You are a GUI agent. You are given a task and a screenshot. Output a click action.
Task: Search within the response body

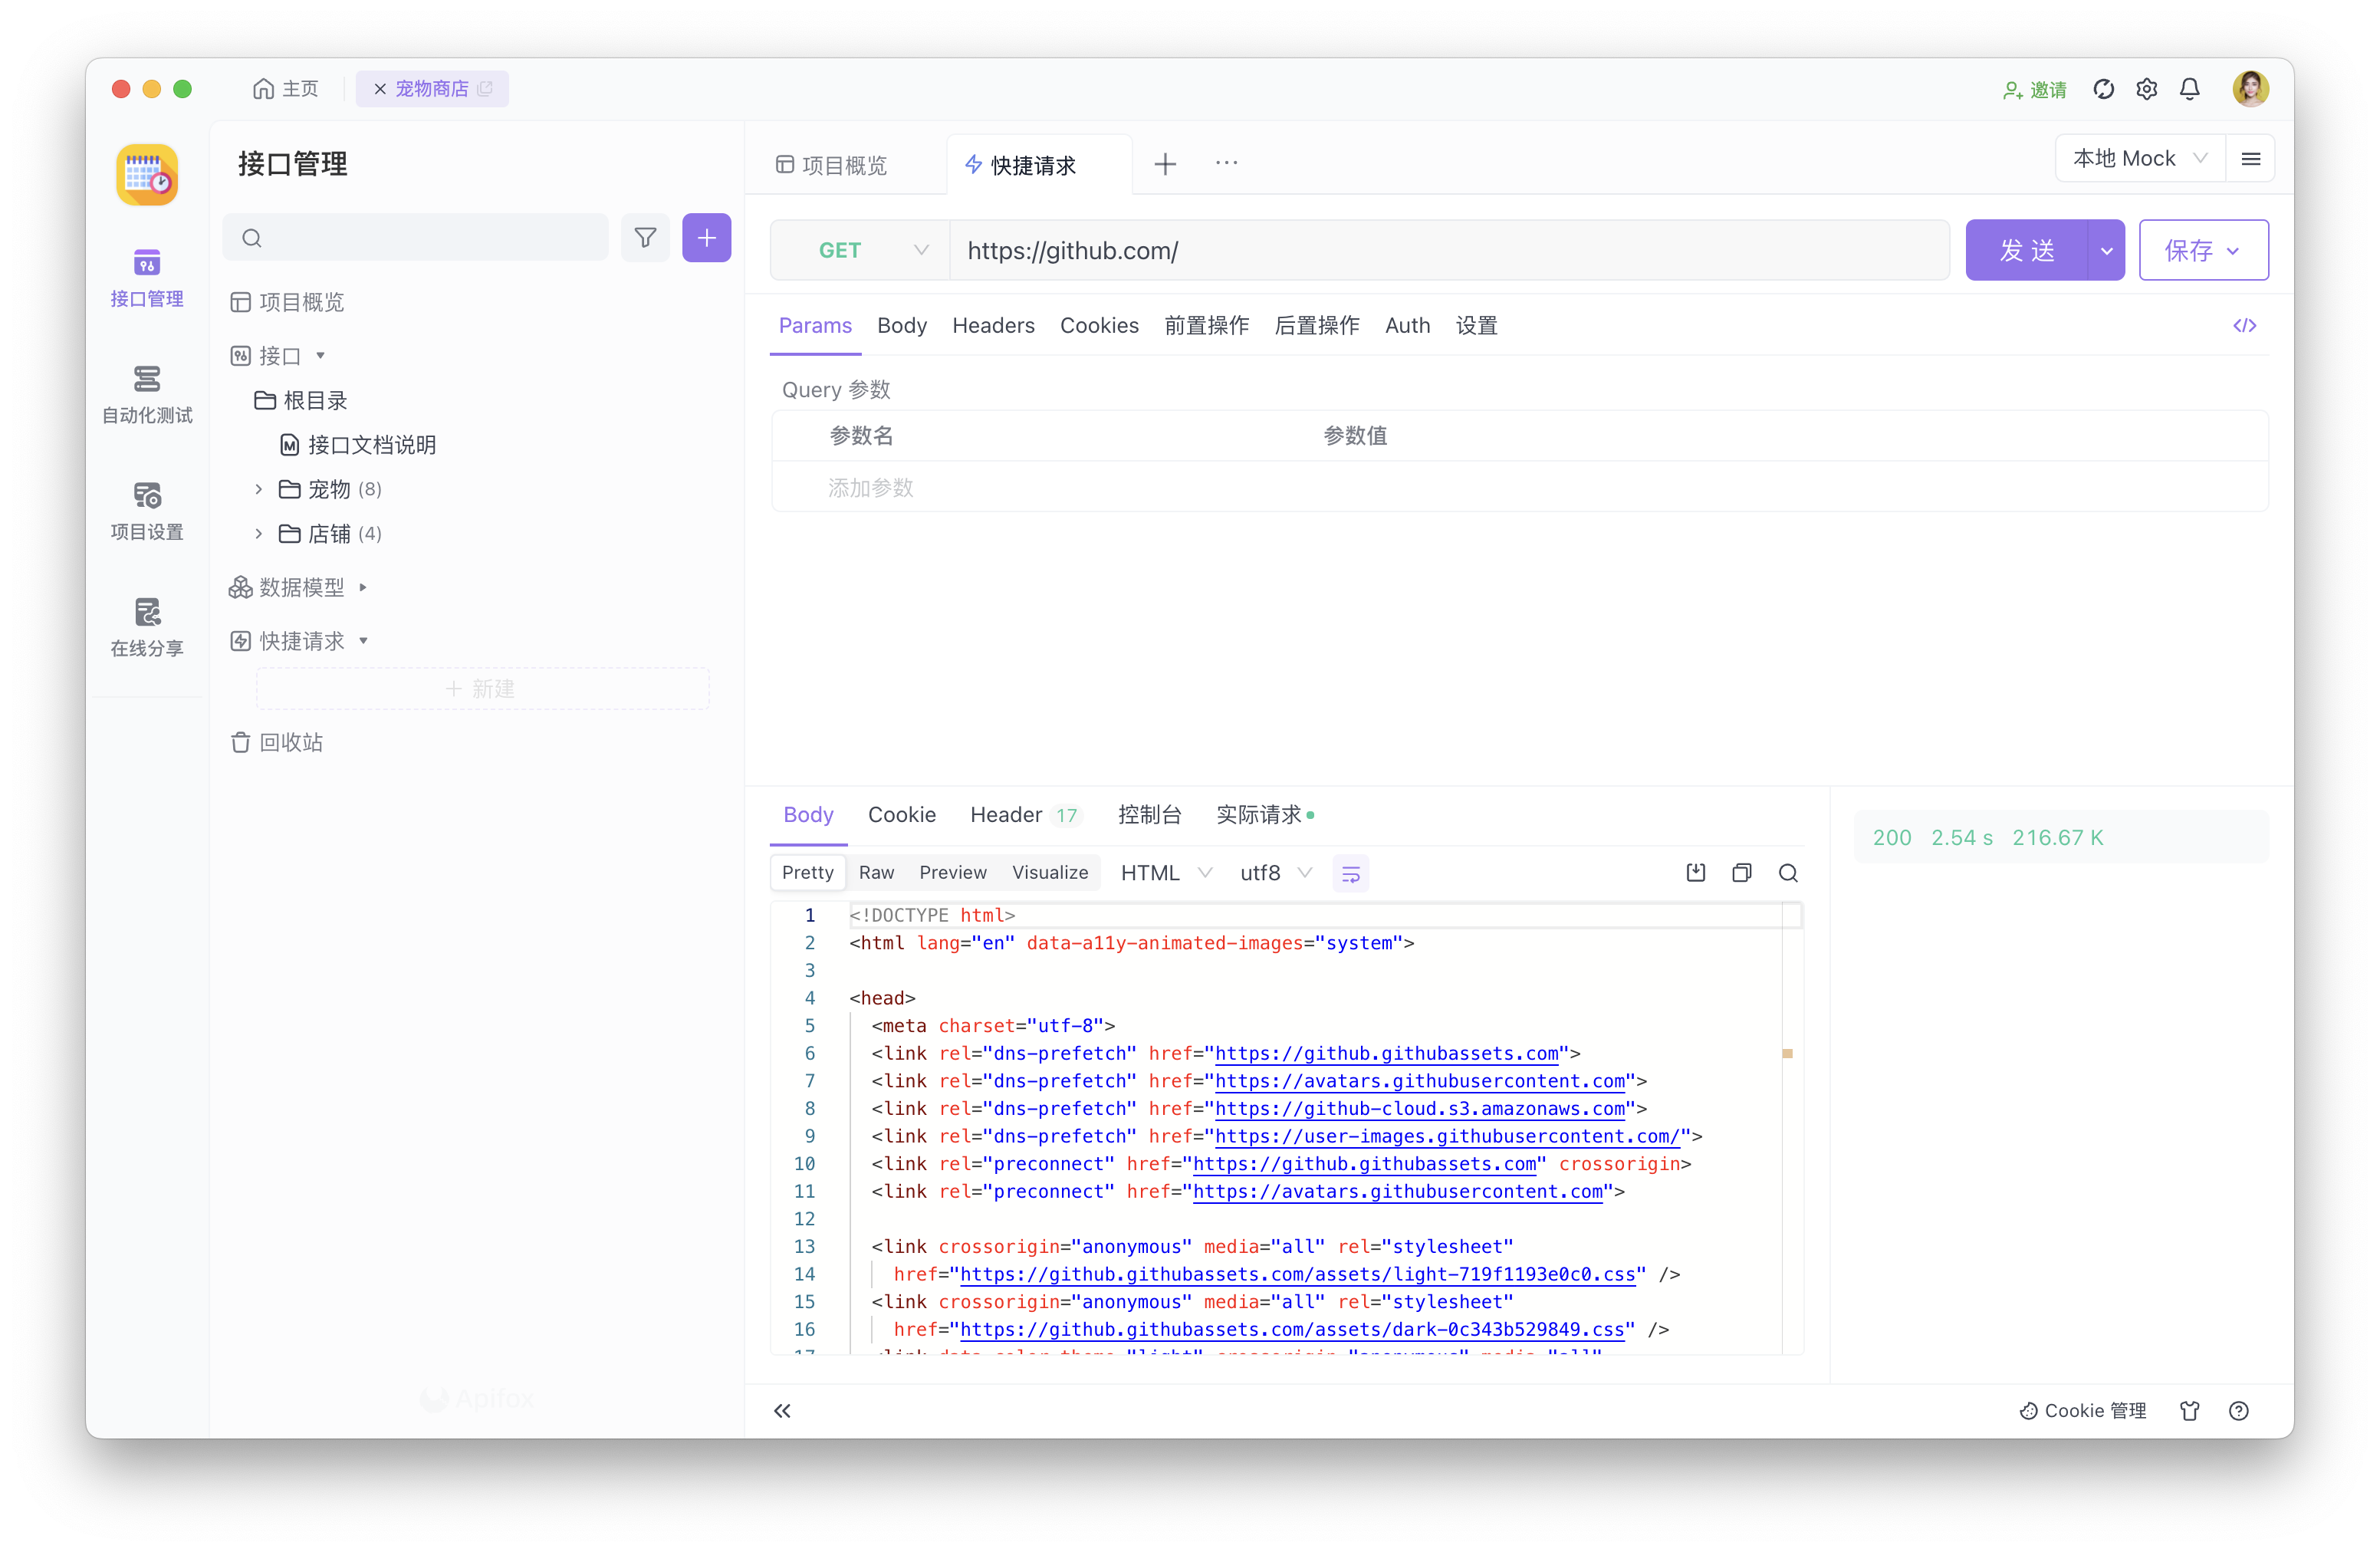point(1788,872)
